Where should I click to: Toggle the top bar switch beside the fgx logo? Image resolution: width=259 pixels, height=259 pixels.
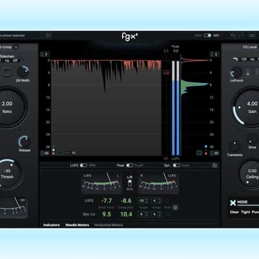pyautogui.click(x=207, y=36)
